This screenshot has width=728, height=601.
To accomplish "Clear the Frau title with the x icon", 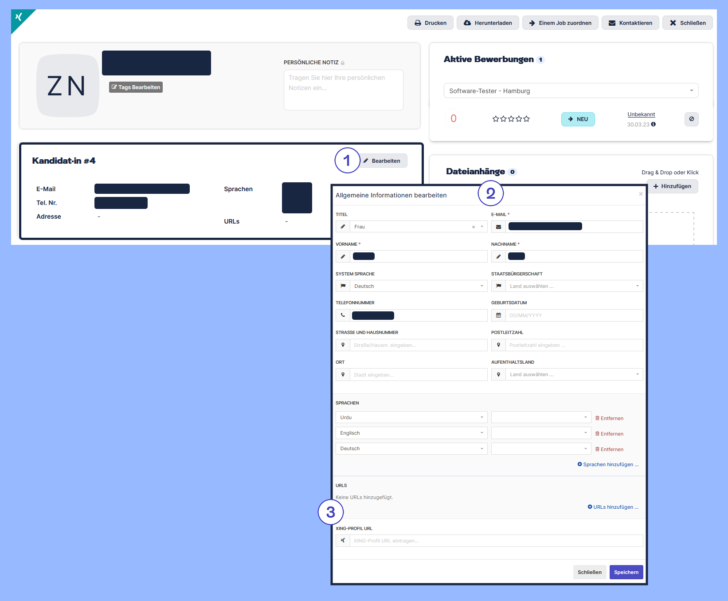I will click(x=474, y=227).
